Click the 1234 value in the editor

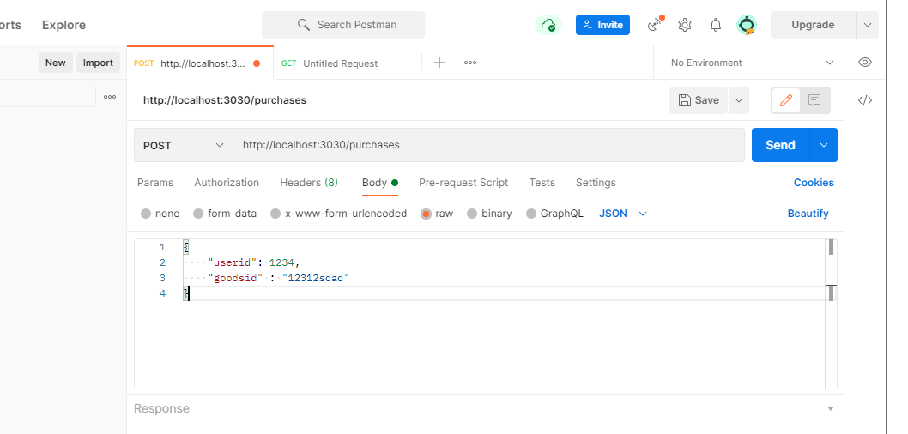click(281, 262)
